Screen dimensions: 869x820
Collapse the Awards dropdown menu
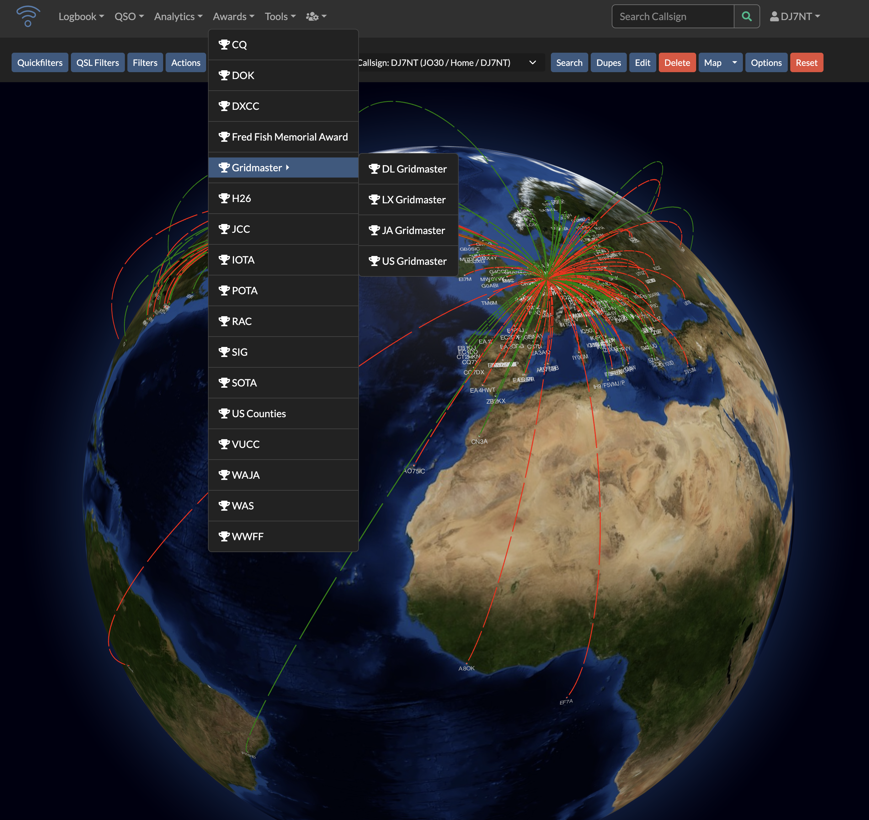pyautogui.click(x=233, y=17)
